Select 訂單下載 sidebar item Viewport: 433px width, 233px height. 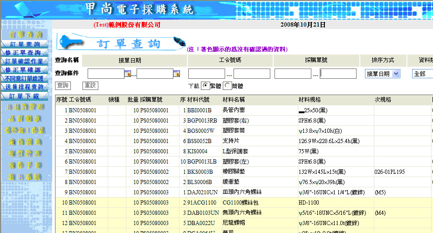(26, 96)
